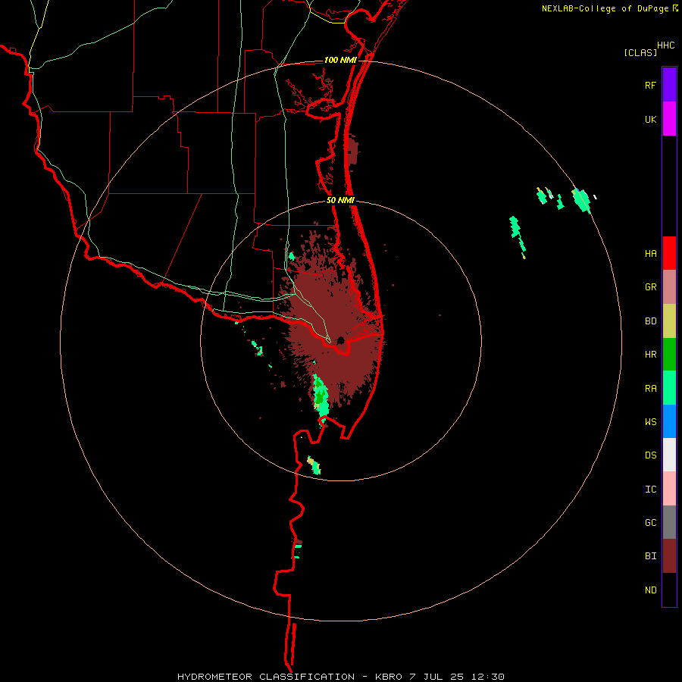Image resolution: width=682 pixels, height=682 pixels.
Task: Click the 50 NMI range ring label
Action: click(x=340, y=200)
